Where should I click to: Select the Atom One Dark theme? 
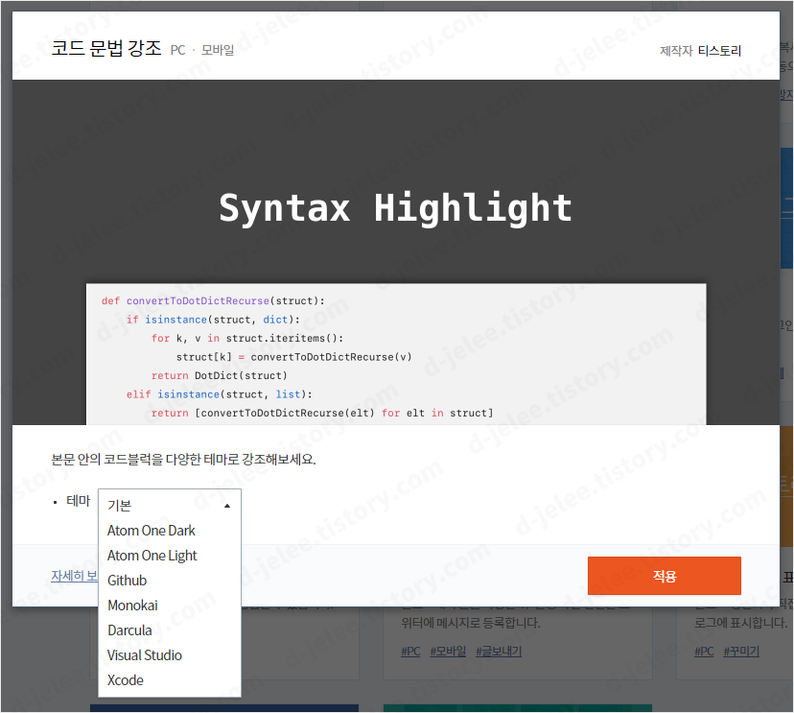click(x=151, y=530)
